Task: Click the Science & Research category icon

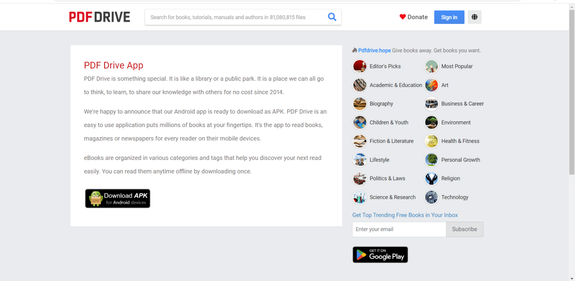Action: 360,197
